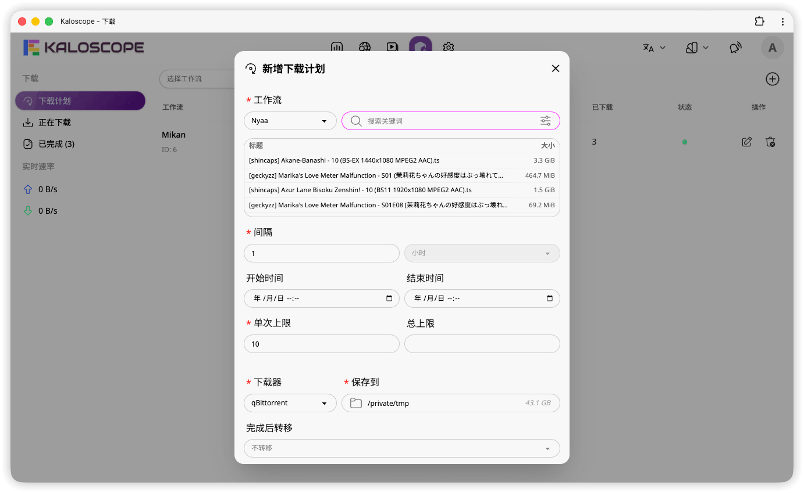
Task: Click the 单次上限 field containing 10
Action: 322,344
